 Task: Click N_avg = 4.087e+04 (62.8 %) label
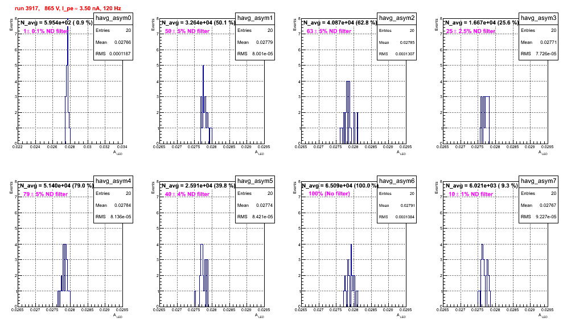340,23
